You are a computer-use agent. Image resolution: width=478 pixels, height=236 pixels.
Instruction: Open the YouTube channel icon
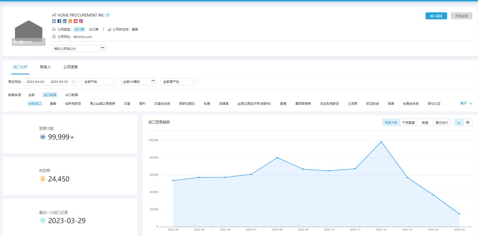tap(76, 21)
